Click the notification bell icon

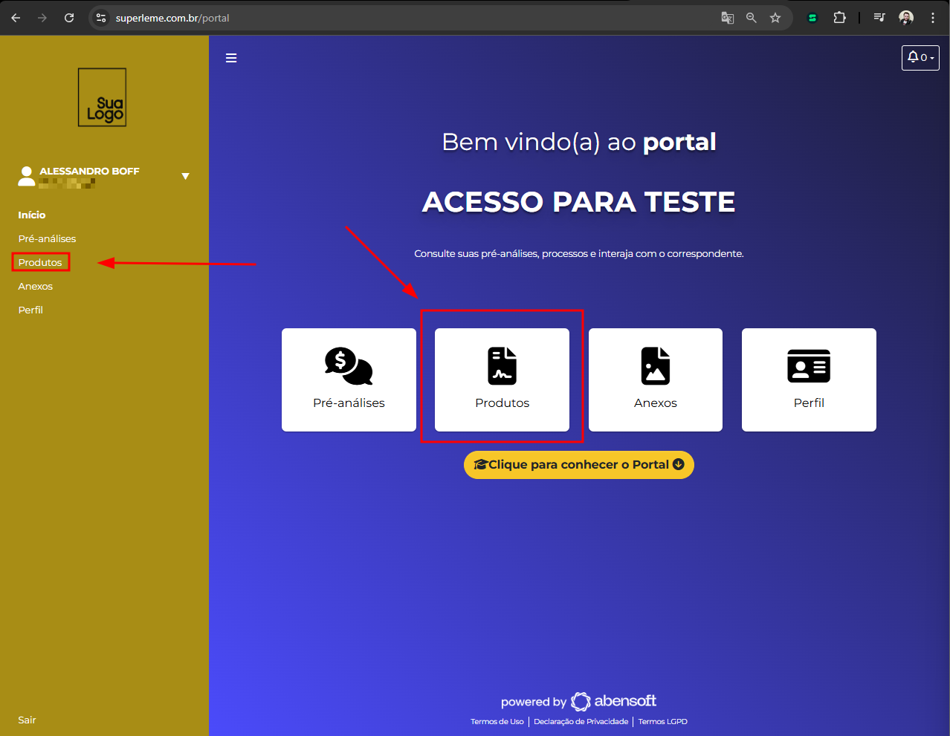click(x=914, y=57)
